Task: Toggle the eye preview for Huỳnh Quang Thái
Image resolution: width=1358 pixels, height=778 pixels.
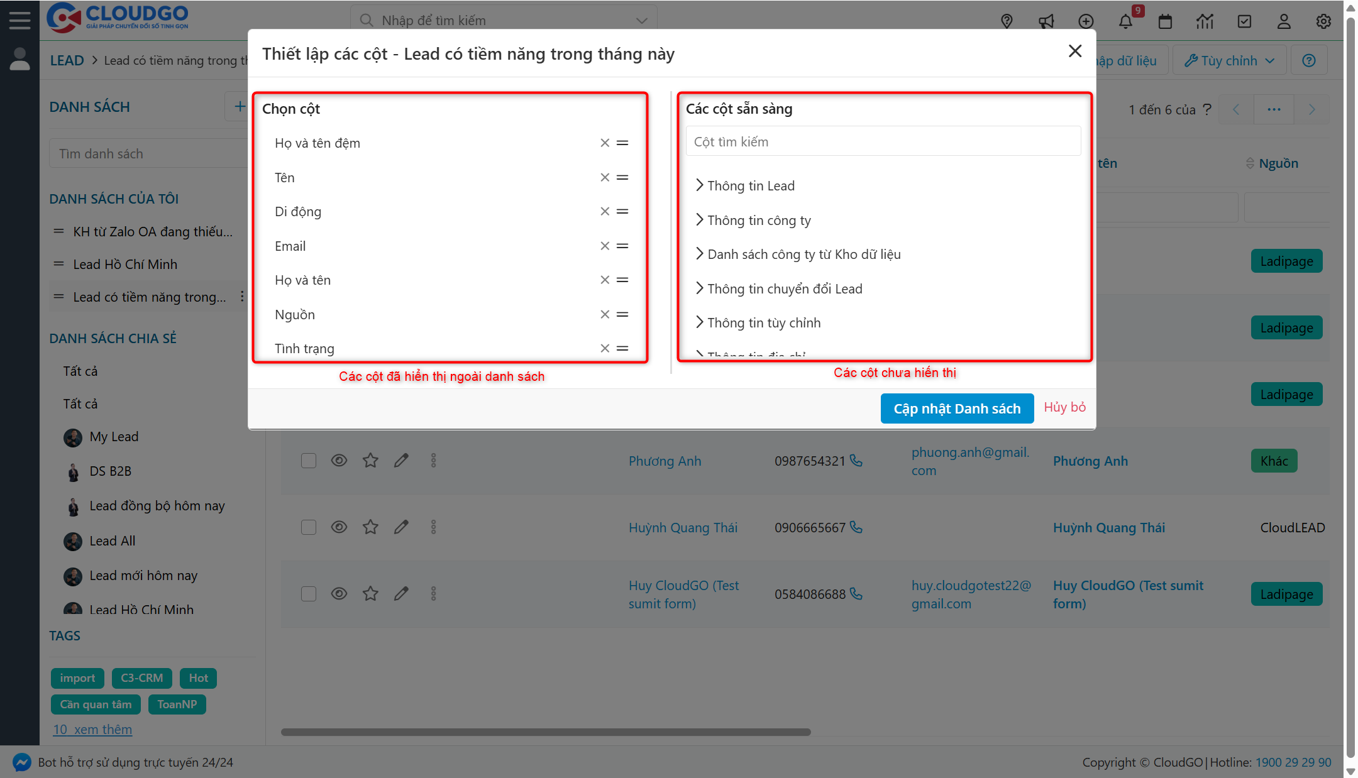Action: coord(339,527)
